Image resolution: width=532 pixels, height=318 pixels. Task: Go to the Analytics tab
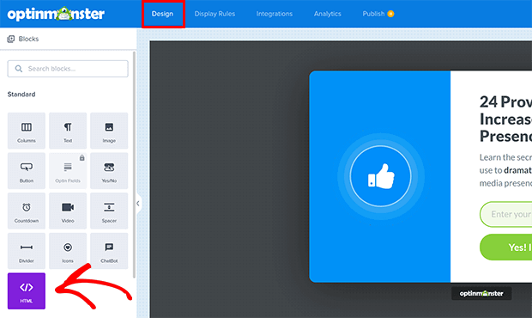[x=328, y=14]
